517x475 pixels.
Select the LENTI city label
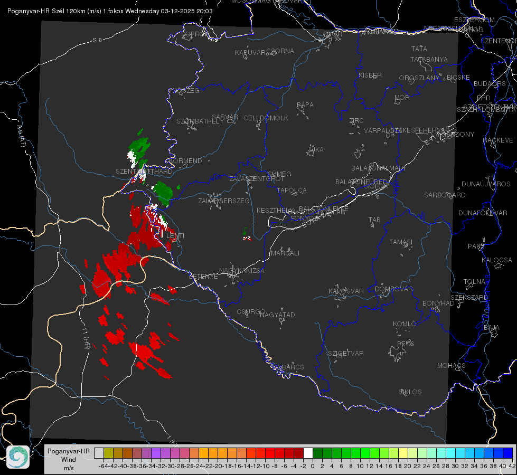coord(175,236)
